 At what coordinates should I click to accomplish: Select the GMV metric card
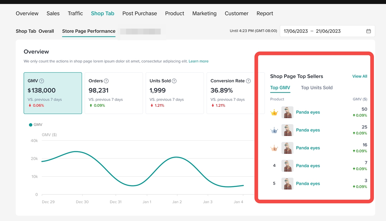[x=53, y=93]
